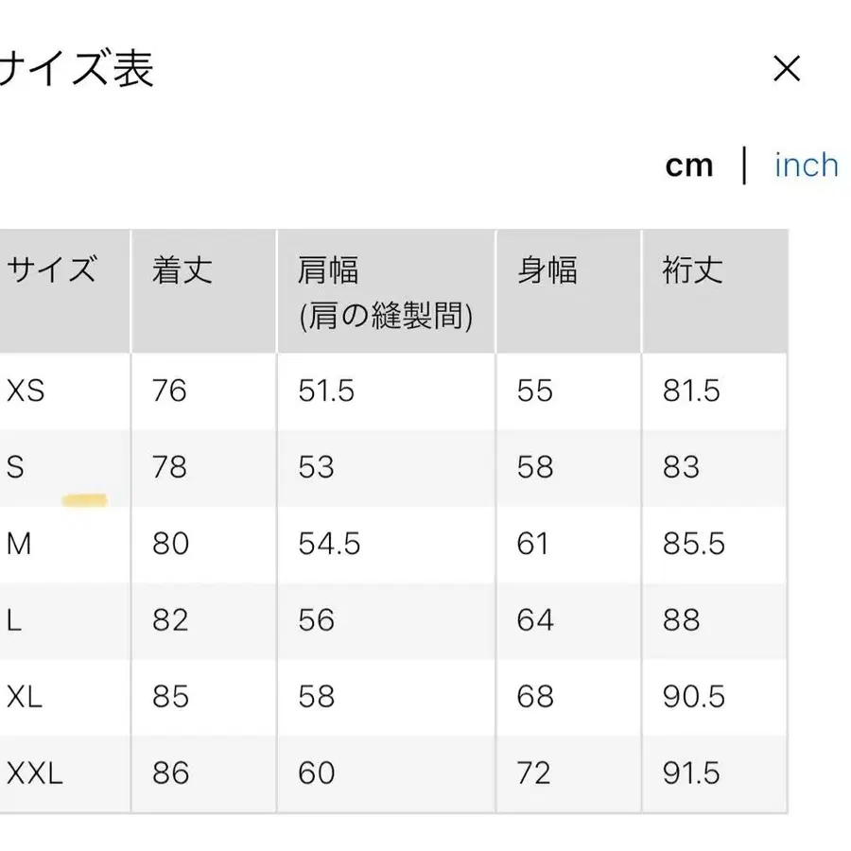Select the XS size row label
The height and width of the screenshot is (851, 851).
click(24, 391)
